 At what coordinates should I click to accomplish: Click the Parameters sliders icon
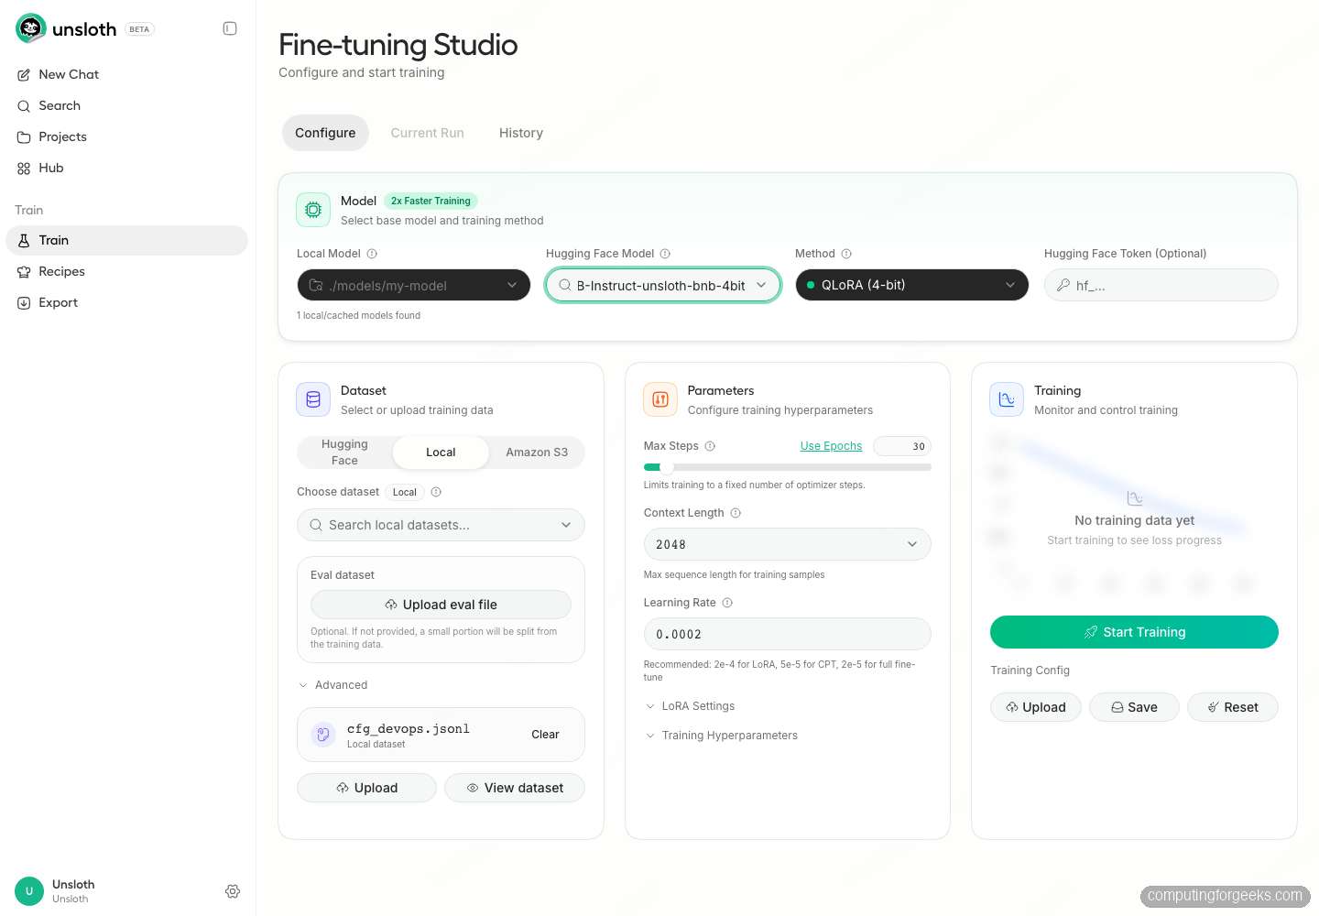660,399
